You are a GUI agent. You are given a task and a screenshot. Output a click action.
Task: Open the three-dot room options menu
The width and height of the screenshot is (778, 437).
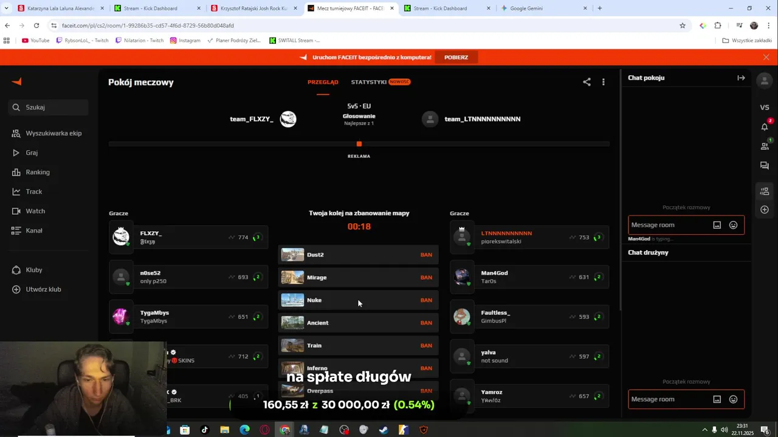coord(604,82)
